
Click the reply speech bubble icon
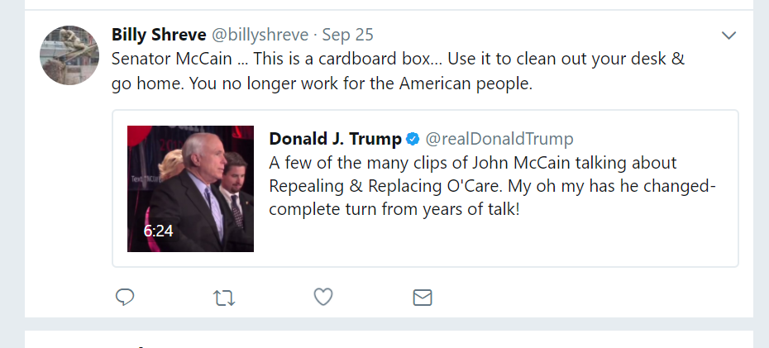pos(125,297)
